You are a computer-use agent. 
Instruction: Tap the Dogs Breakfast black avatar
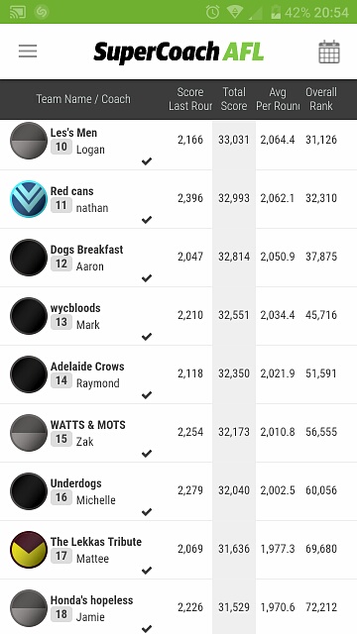pyautogui.click(x=29, y=258)
